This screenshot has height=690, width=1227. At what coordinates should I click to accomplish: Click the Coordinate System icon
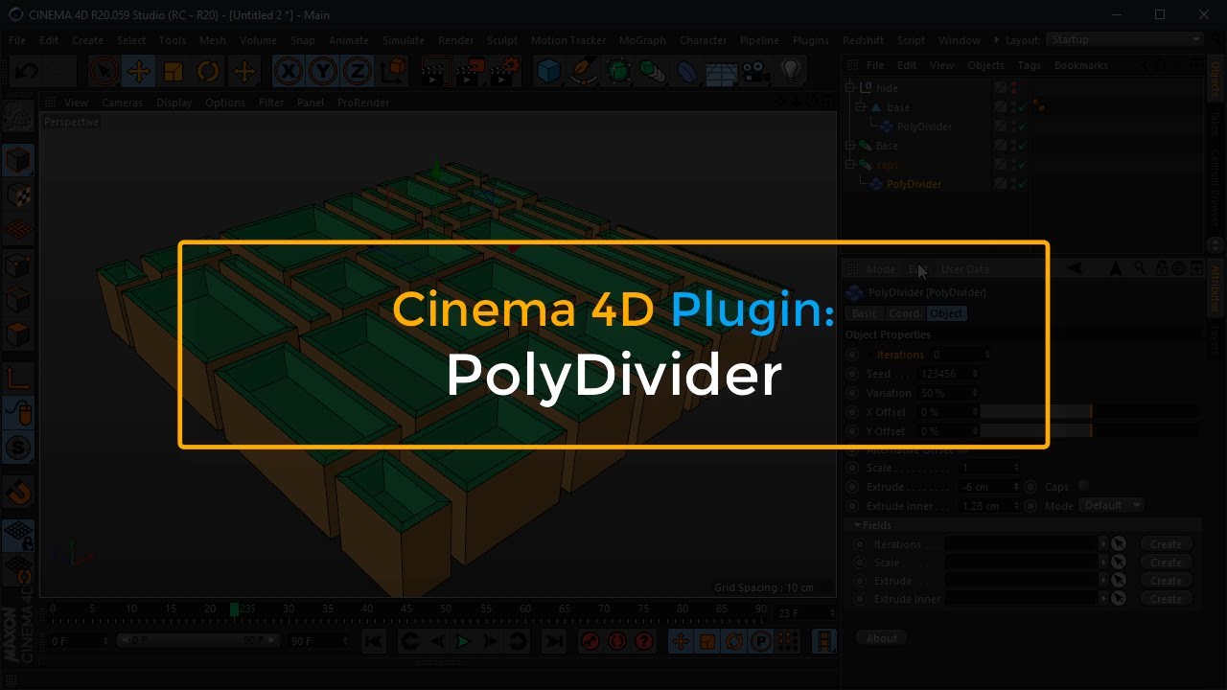[x=392, y=71]
